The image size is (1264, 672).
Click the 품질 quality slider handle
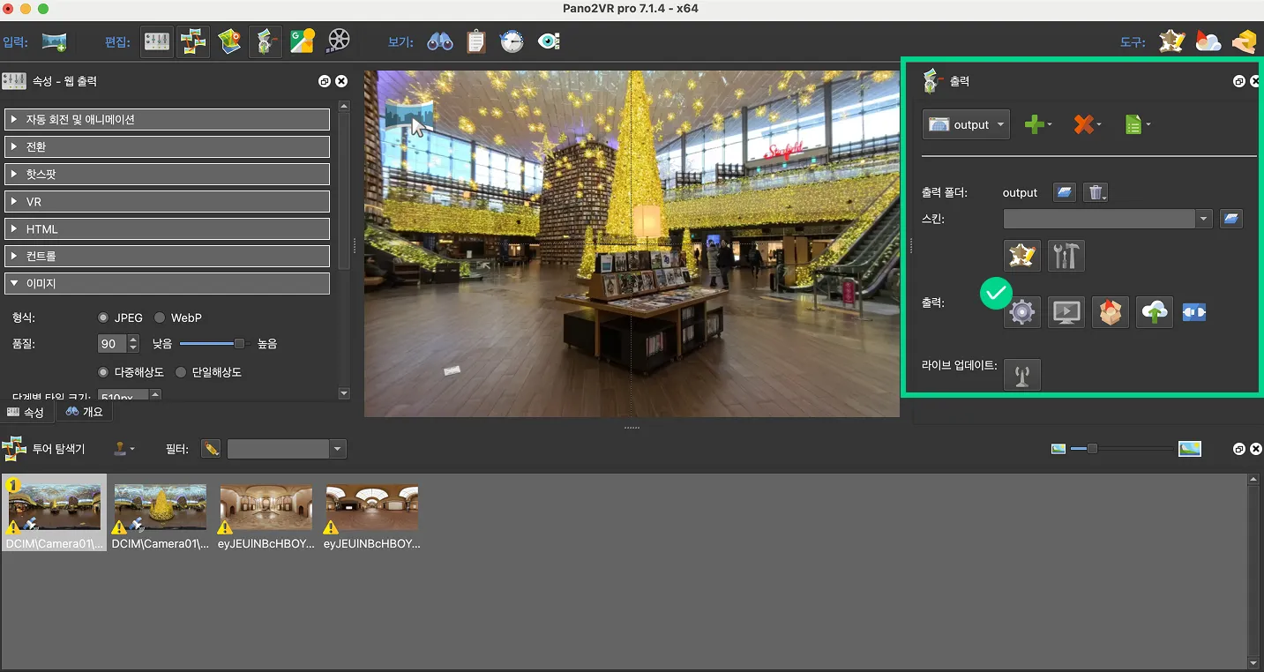[239, 344]
